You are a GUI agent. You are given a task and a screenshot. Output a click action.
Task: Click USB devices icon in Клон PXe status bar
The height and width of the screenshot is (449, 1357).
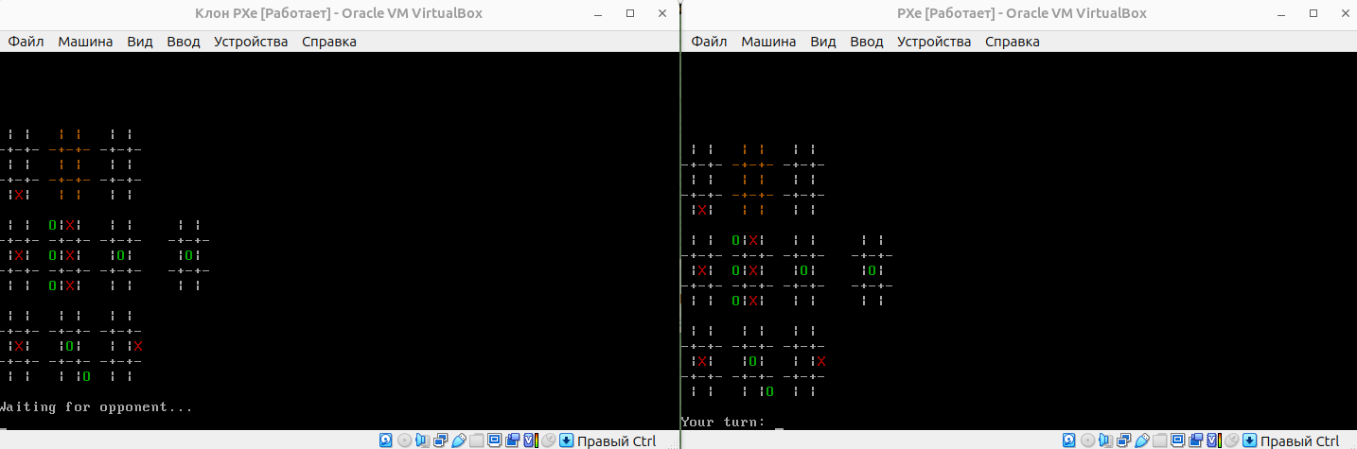tap(458, 440)
